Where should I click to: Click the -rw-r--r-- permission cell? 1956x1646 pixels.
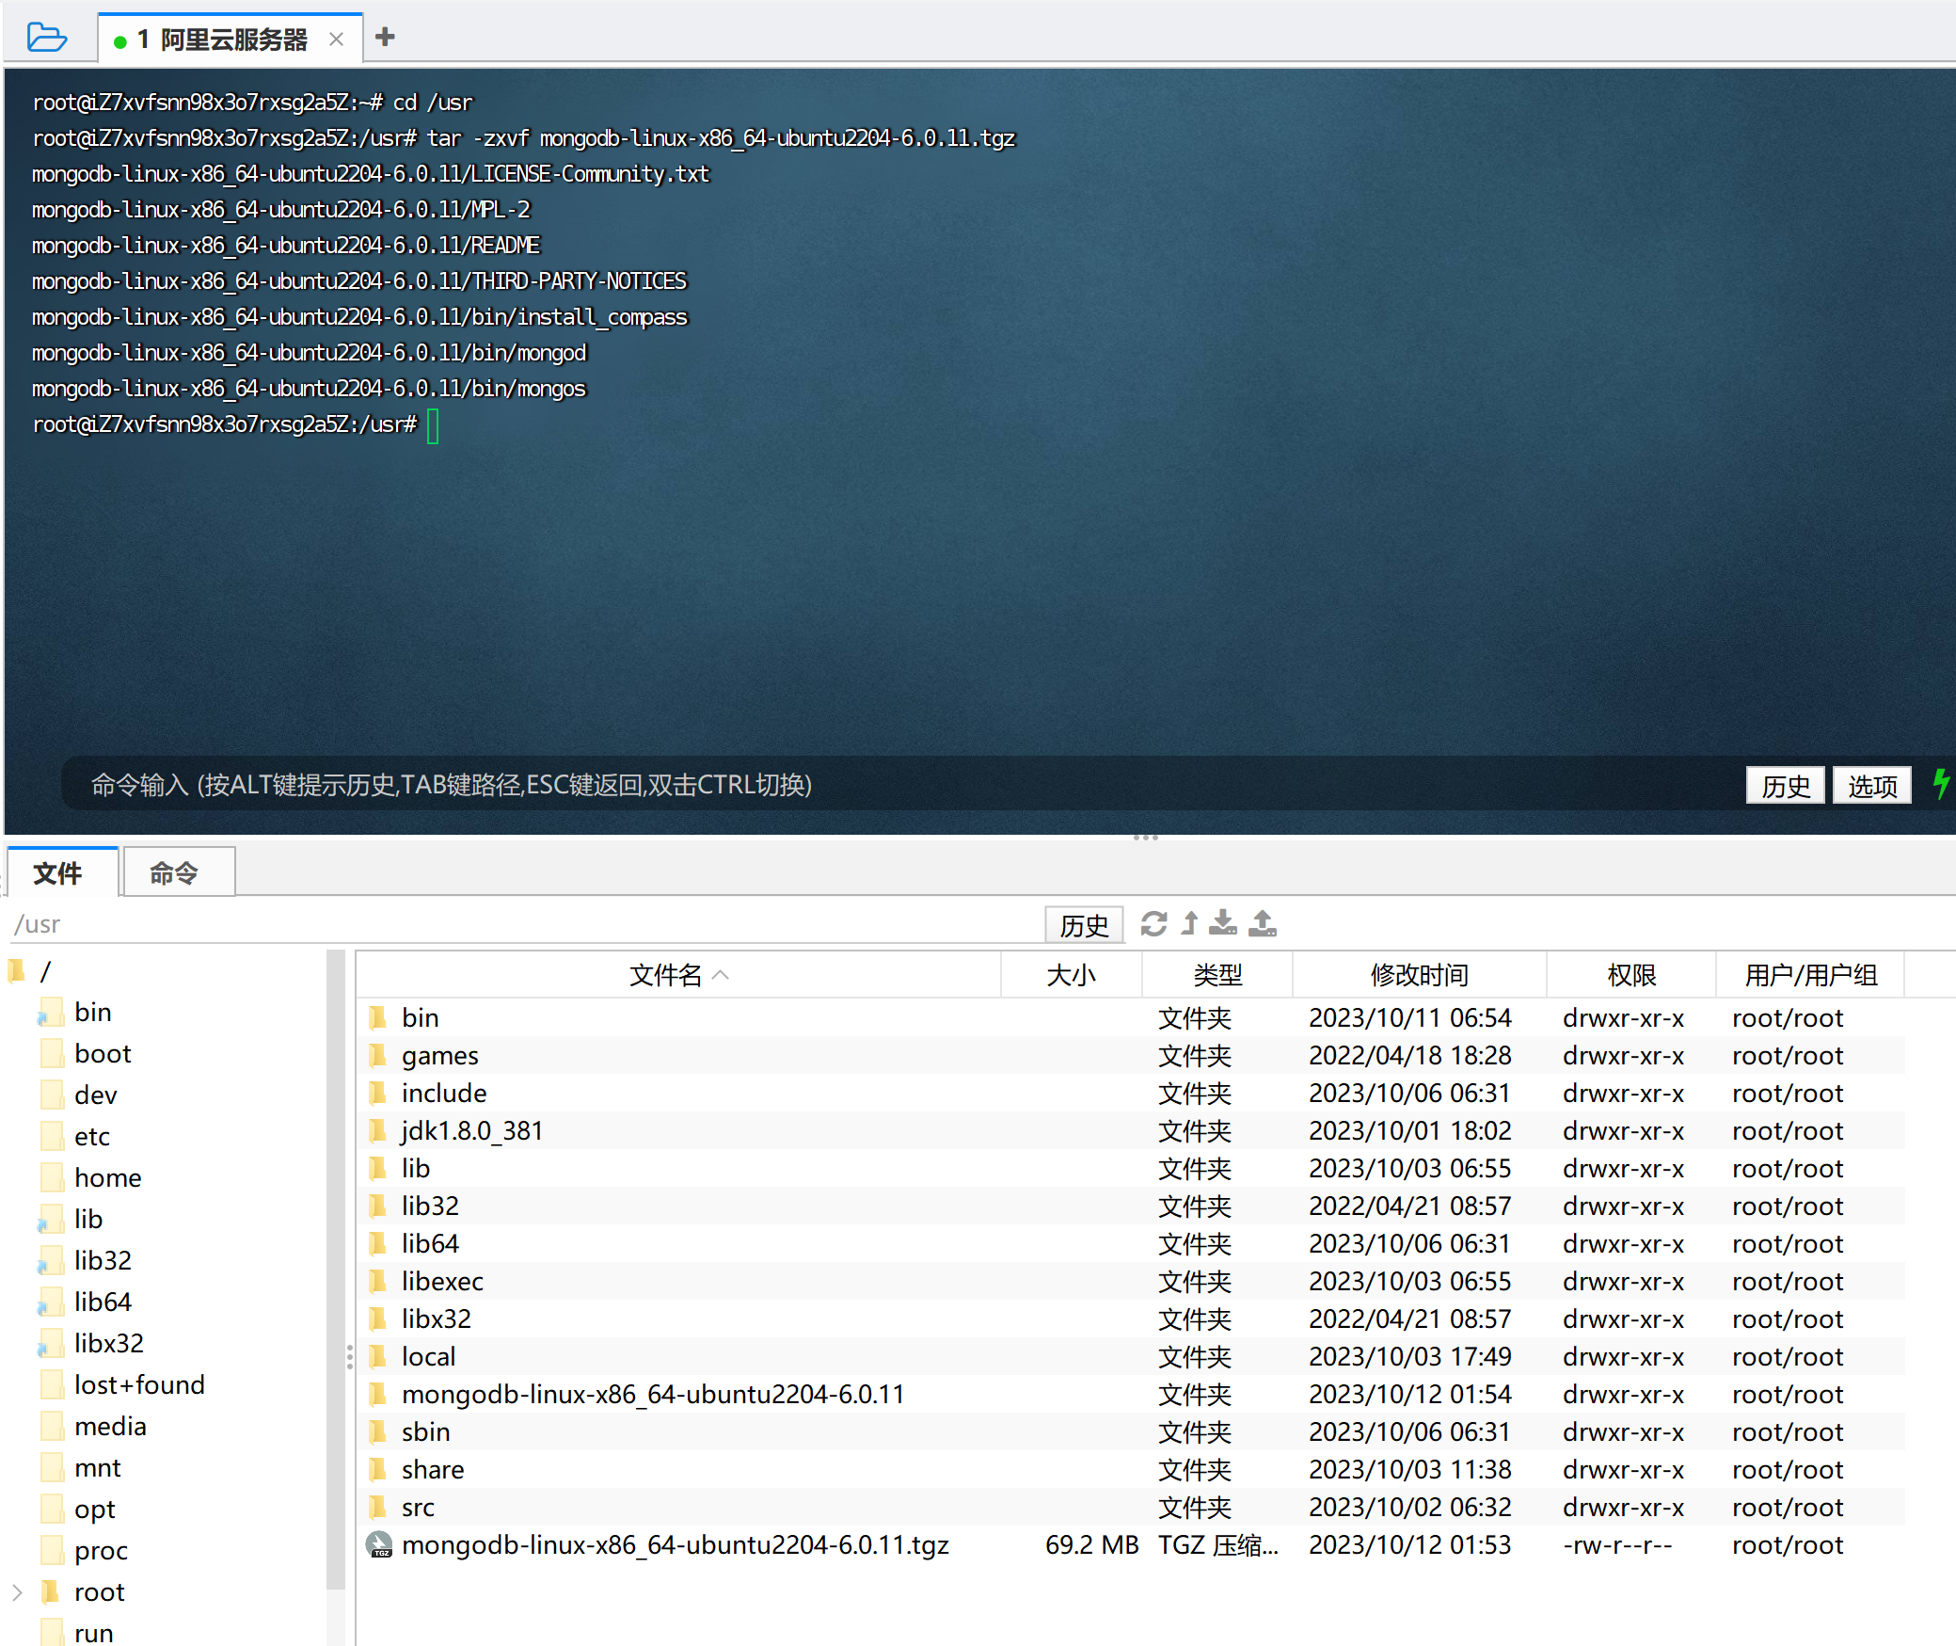[x=1617, y=1544]
